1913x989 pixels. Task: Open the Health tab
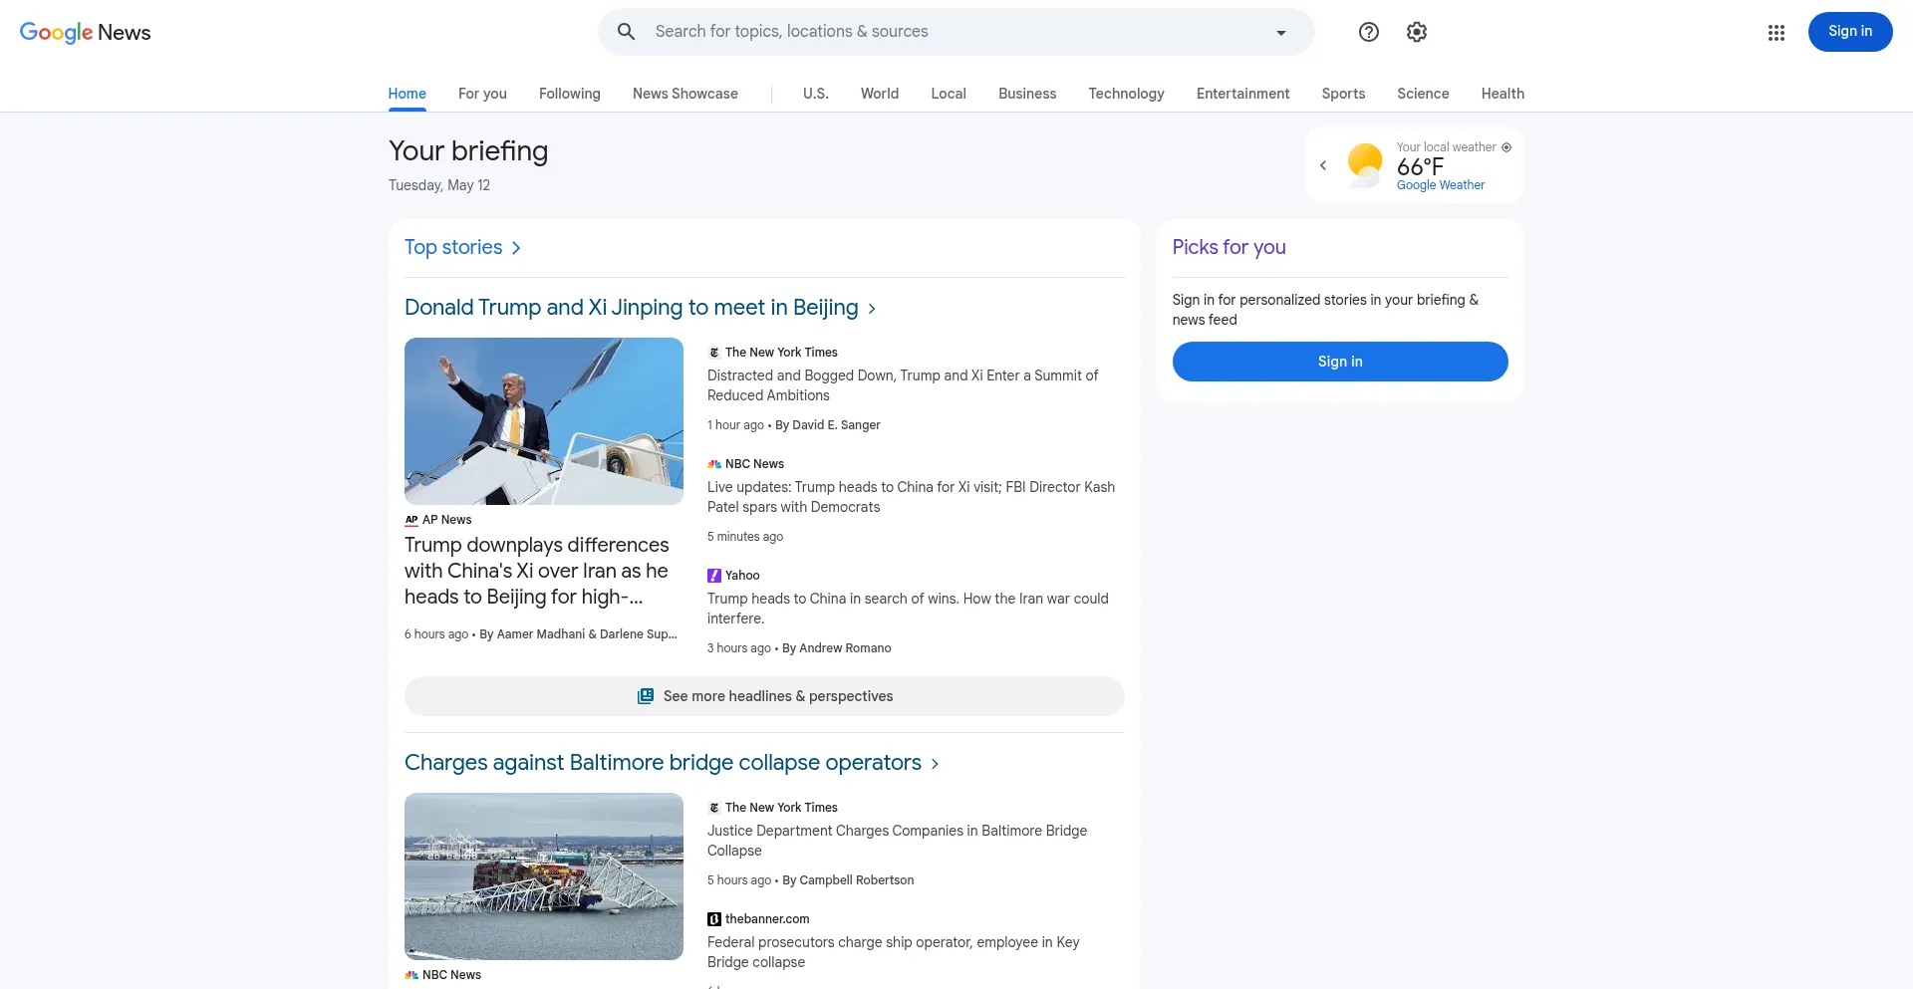(1503, 94)
